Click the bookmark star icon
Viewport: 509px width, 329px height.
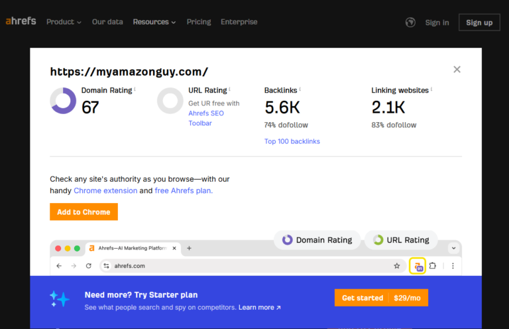click(x=397, y=266)
